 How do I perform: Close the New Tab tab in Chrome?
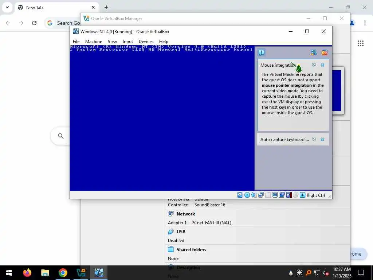[93, 7]
